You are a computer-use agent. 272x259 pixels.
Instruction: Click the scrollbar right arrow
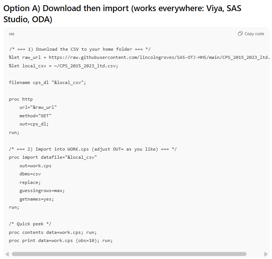(266, 254)
